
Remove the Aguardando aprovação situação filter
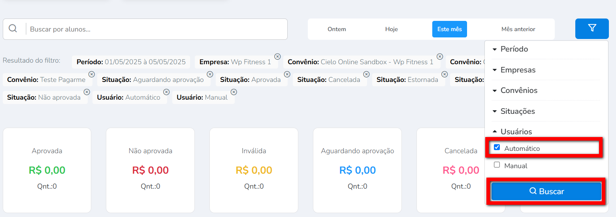(210, 74)
